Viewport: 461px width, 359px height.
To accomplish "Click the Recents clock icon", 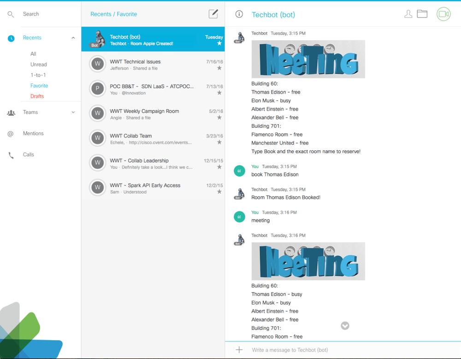I will (11, 38).
